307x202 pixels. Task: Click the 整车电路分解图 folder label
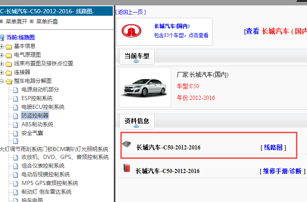tap(33, 81)
